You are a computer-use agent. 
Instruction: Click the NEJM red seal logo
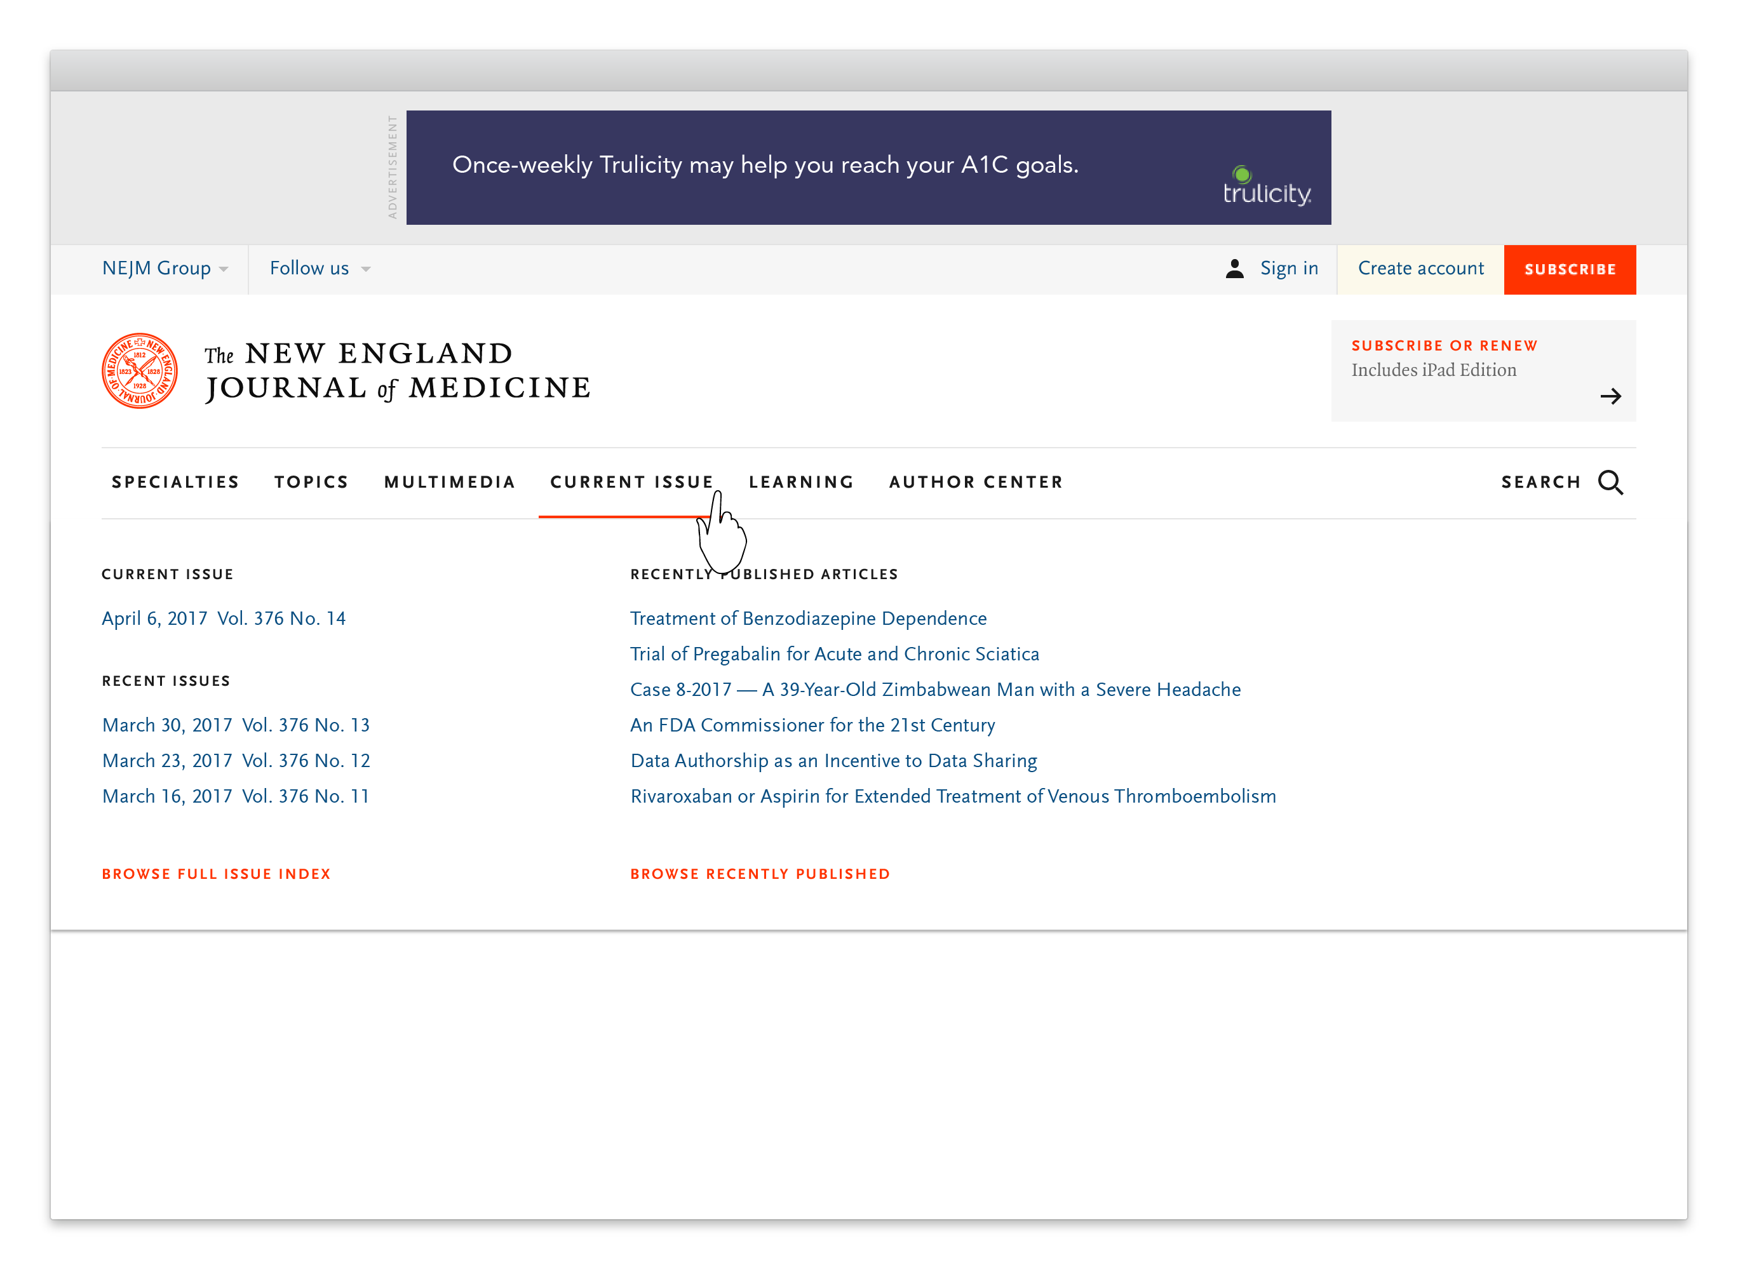point(140,371)
